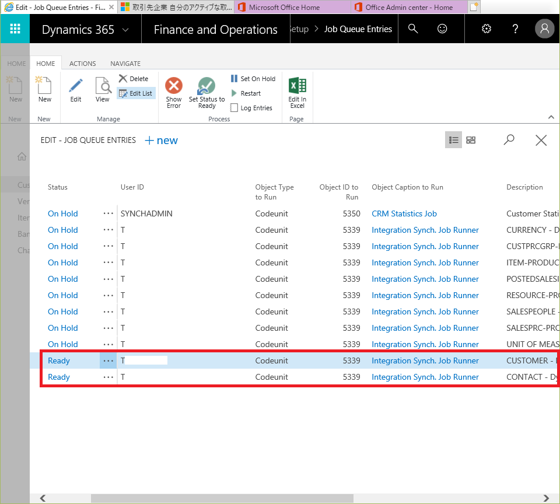Image resolution: width=560 pixels, height=504 pixels.
Task: Switch to list view layout
Action: [x=454, y=140]
